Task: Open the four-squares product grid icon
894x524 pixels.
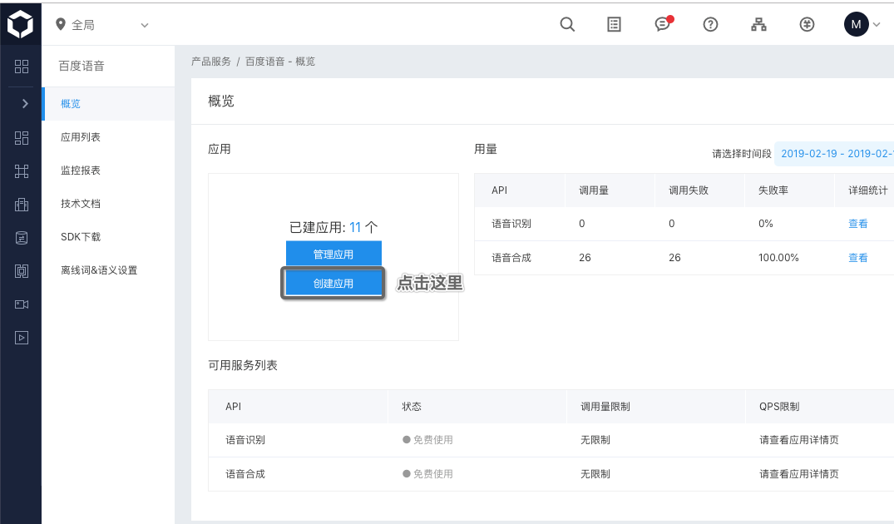Action: [x=21, y=67]
